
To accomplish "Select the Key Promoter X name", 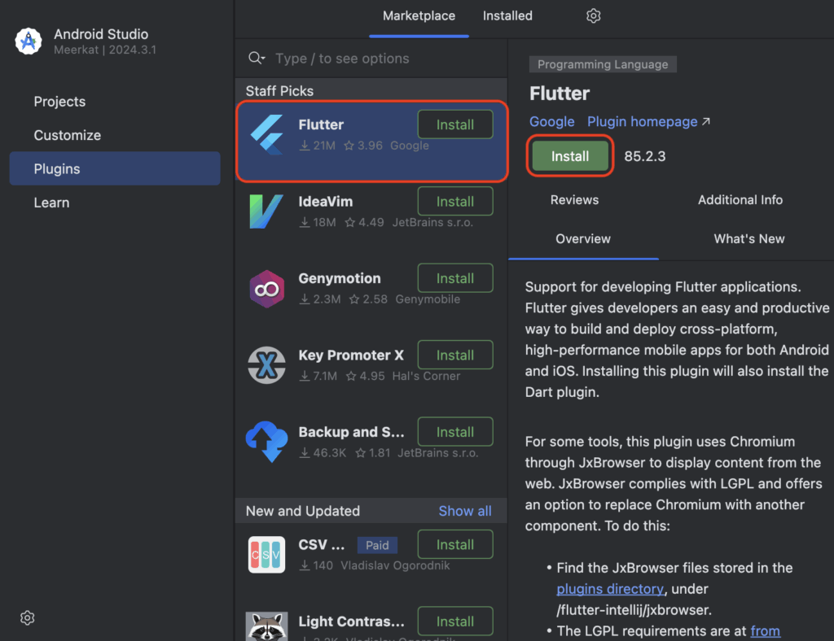I will tap(351, 355).
